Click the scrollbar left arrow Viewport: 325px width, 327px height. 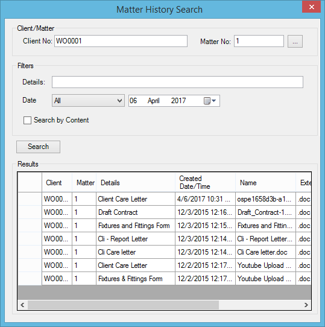22,305
